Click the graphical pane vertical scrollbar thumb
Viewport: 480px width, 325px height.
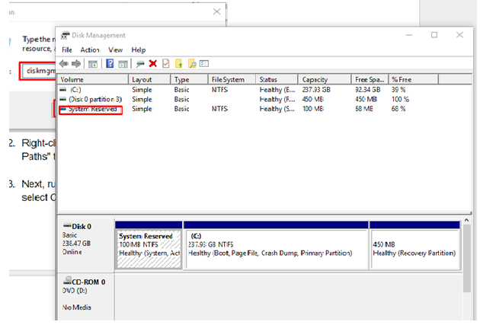point(466,259)
